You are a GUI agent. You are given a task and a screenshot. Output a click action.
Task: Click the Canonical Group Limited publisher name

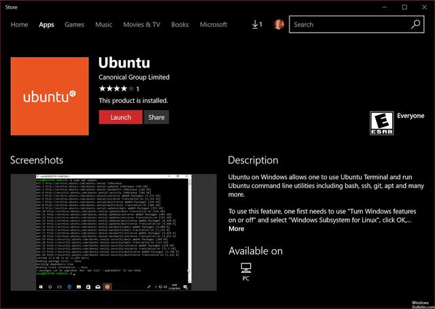point(134,78)
